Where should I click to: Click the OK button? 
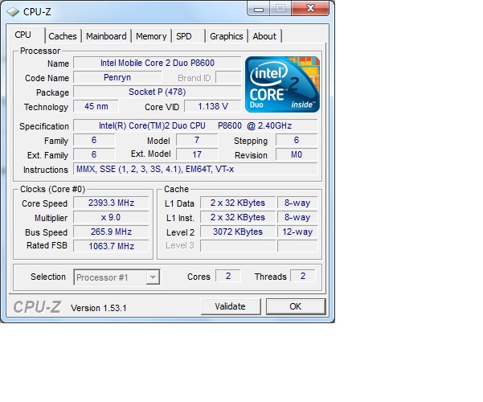pyautogui.click(x=296, y=306)
